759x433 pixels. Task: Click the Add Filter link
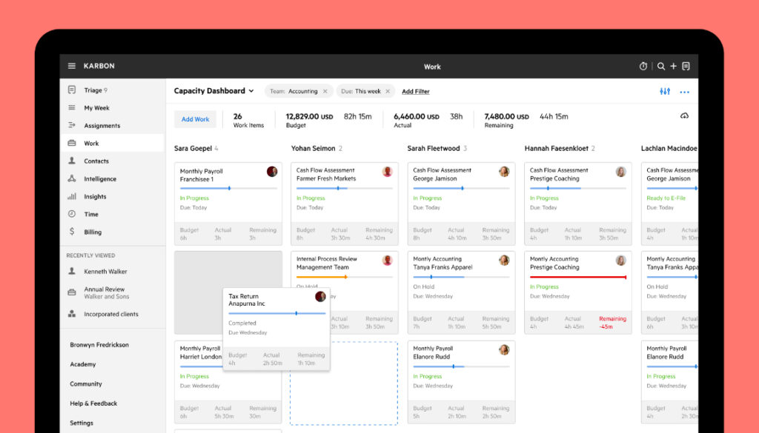(x=416, y=91)
